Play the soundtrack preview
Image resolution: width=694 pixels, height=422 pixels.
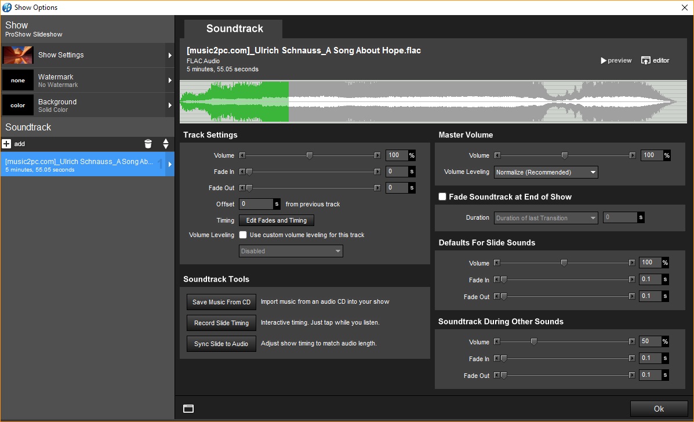point(616,61)
